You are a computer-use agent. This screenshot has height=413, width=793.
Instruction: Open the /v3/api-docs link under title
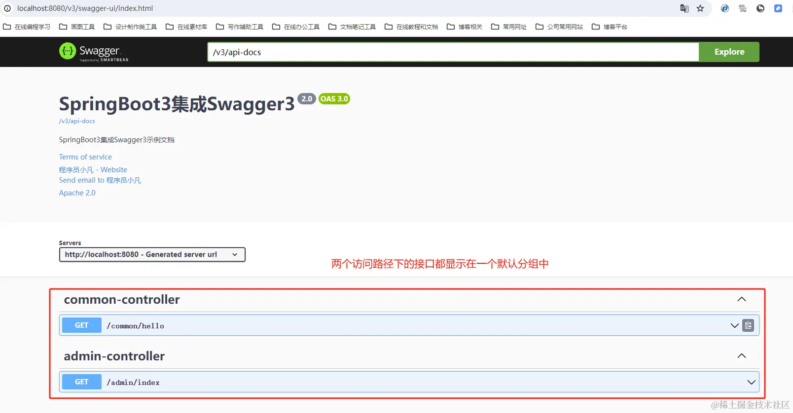coord(77,121)
